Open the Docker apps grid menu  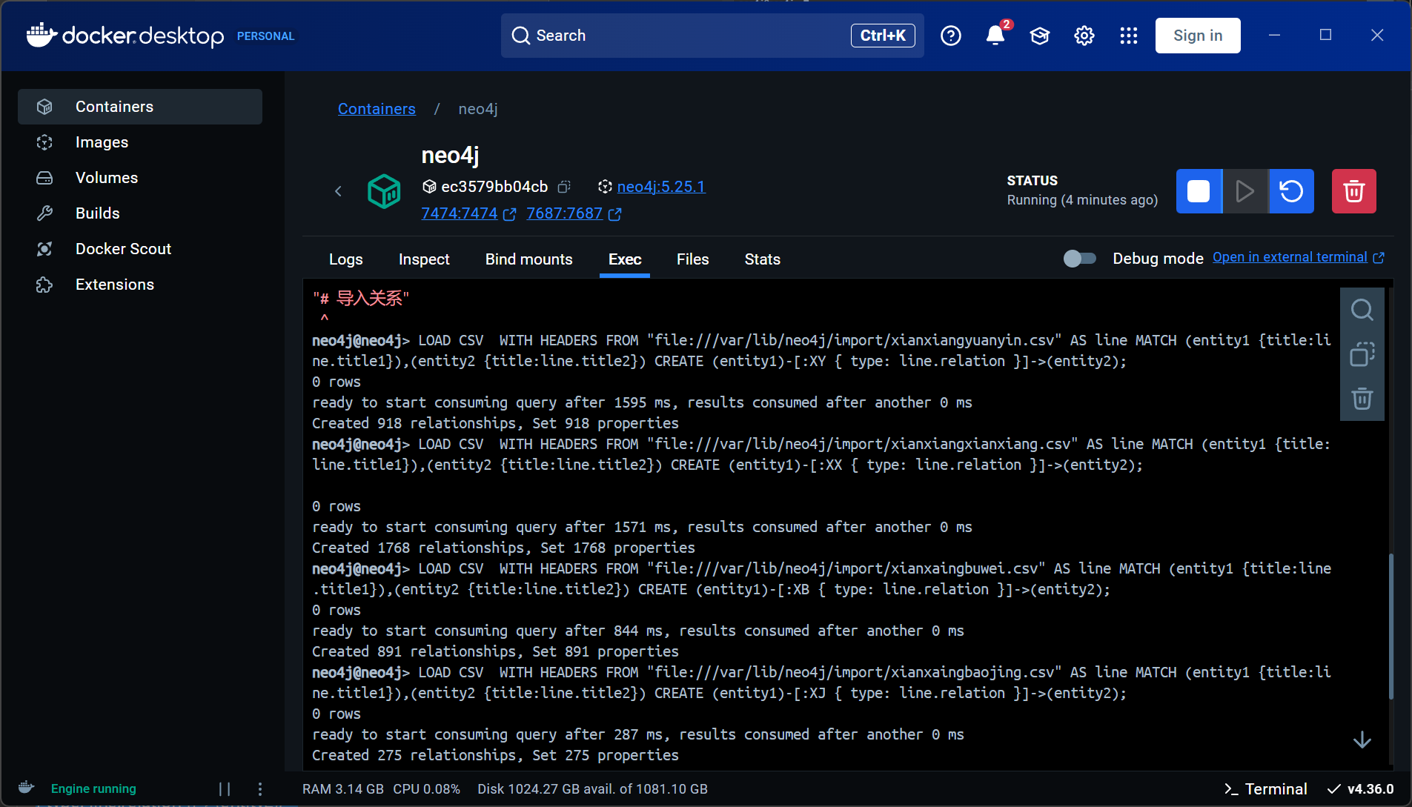pyautogui.click(x=1129, y=36)
